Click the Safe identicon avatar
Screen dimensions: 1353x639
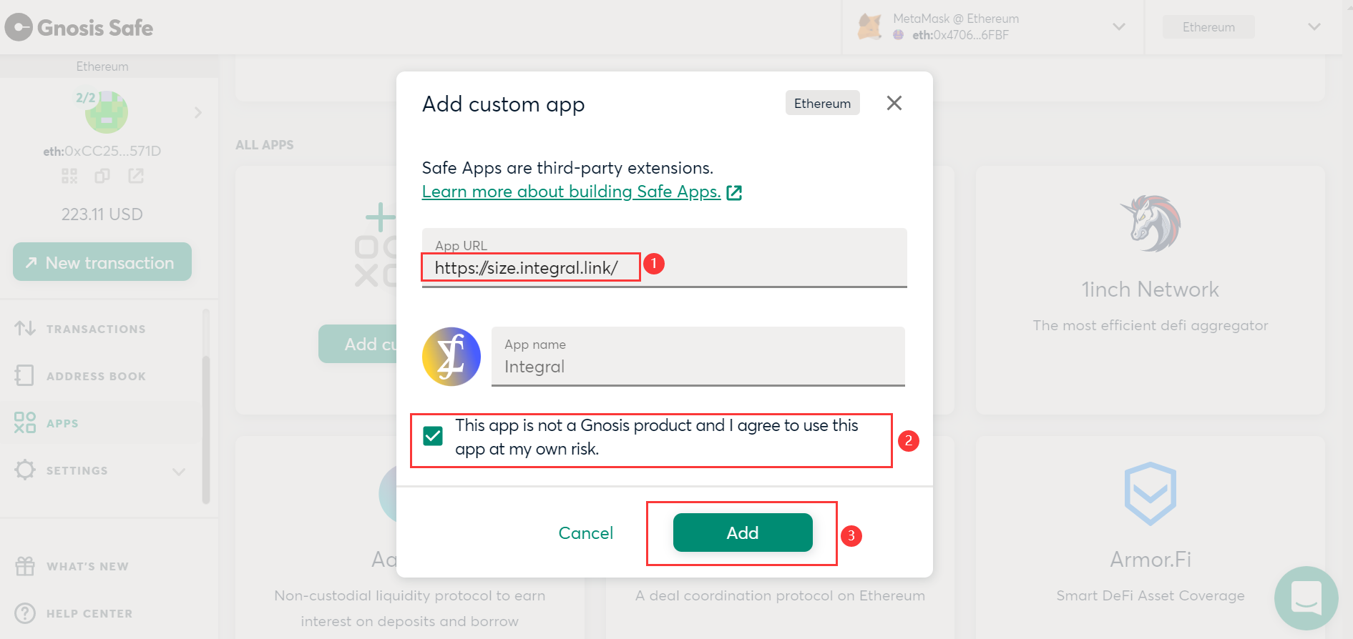pos(107,112)
